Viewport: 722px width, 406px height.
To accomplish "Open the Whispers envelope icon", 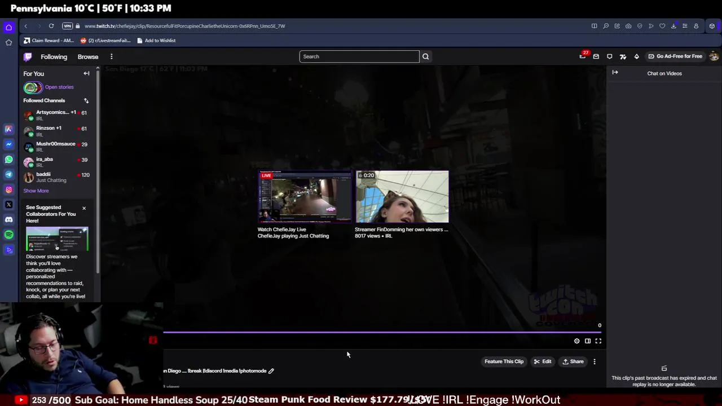I will pyautogui.click(x=596, y=56).
